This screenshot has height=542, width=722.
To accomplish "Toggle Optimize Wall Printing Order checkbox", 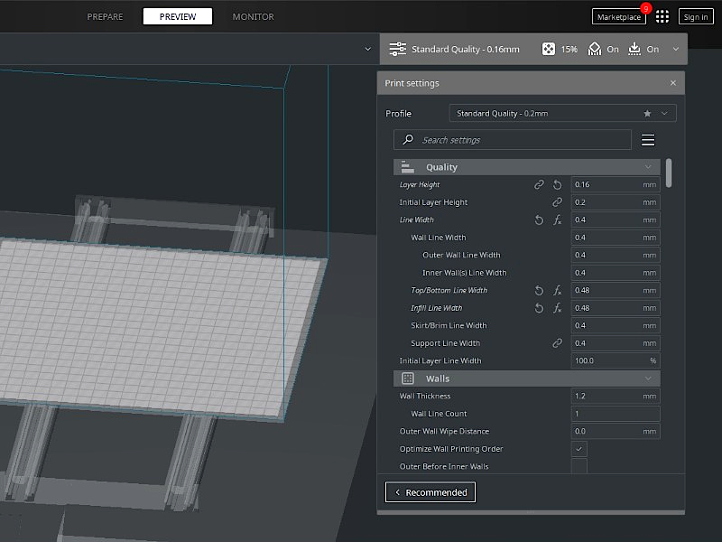I will pos(579,449).
